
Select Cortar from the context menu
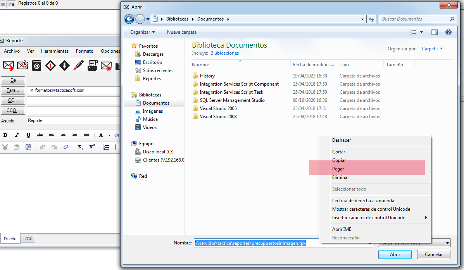click(x=374, y=152)
